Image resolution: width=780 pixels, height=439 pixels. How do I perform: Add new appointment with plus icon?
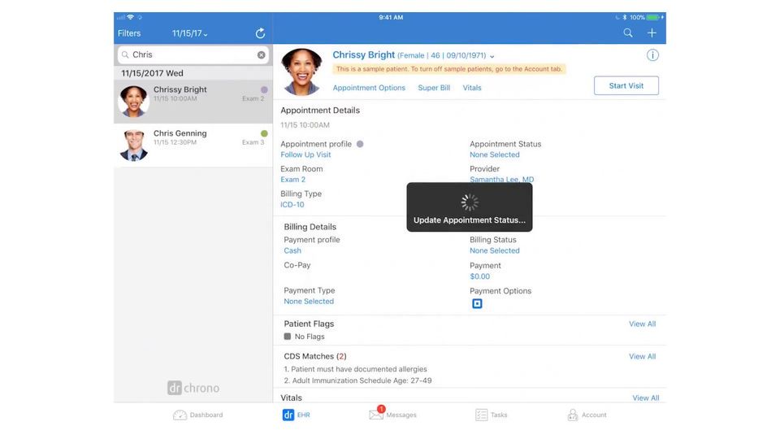click(652, 33)
